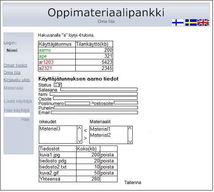This screenshot has width=214, height=192.
Task: Switch language with the British flag
Action: (x=203, y=22)
